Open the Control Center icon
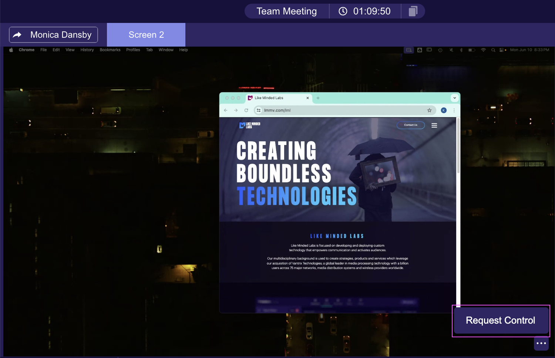555x358 pixels. point(502,50)
